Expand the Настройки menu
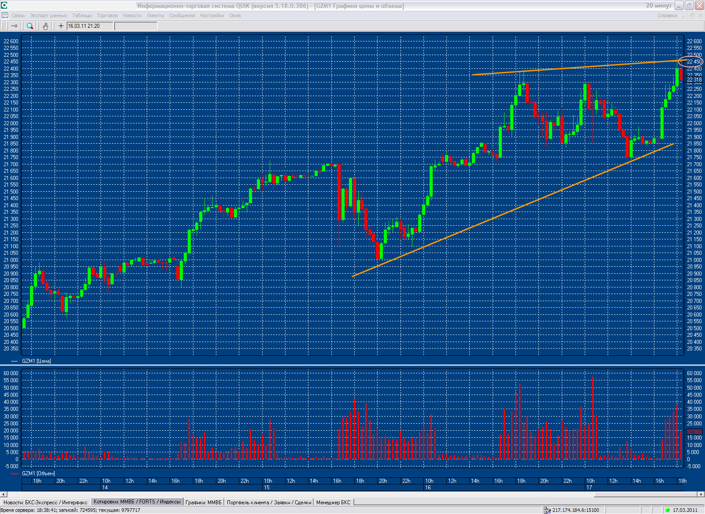This screenshot has width=705, height=514. click(x=212, y=15)
